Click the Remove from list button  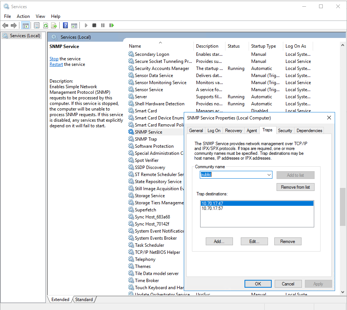(295, 187)
